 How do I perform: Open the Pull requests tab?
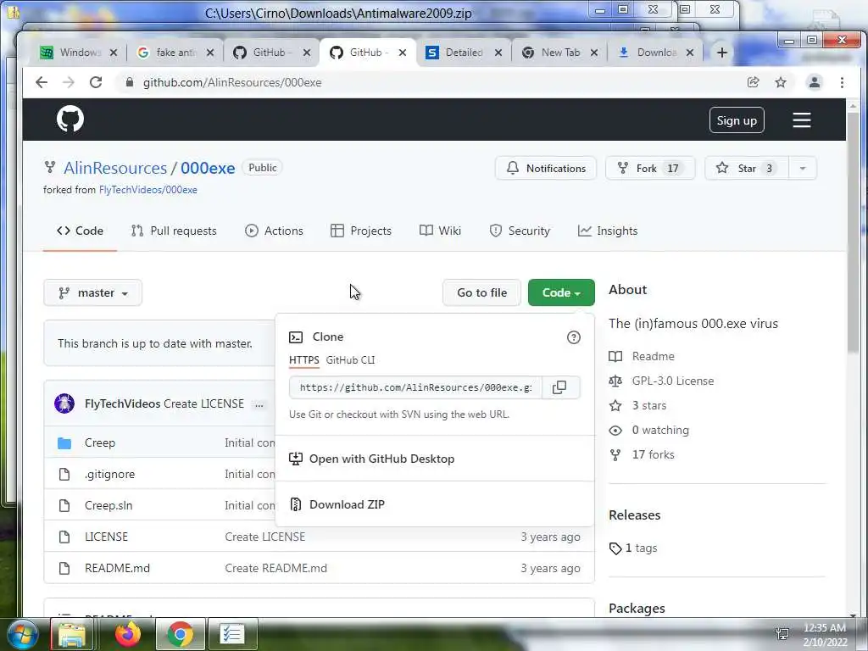[174, 231]
